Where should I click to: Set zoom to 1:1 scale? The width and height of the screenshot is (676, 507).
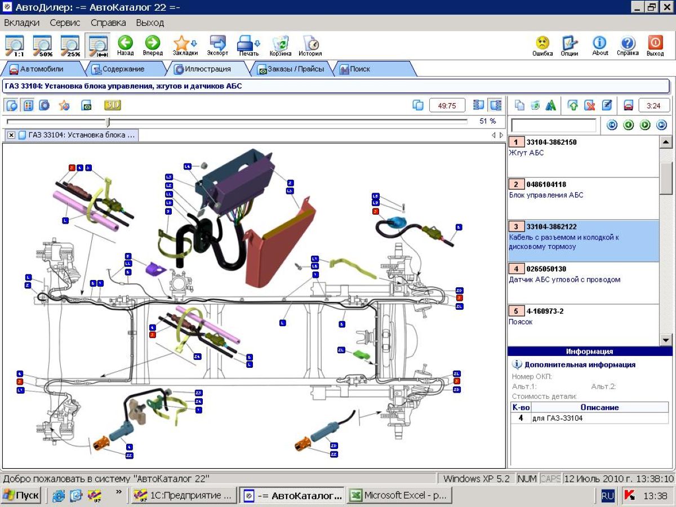(x=15, y=46)
